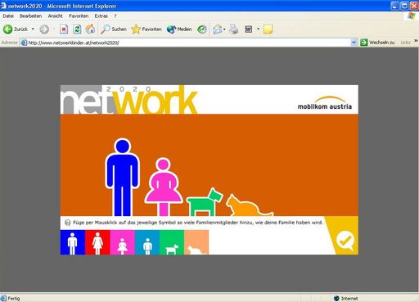The image size is (419, 302).
Task: Click the Internet Explorer title bar icon
Action: point(3,6)
